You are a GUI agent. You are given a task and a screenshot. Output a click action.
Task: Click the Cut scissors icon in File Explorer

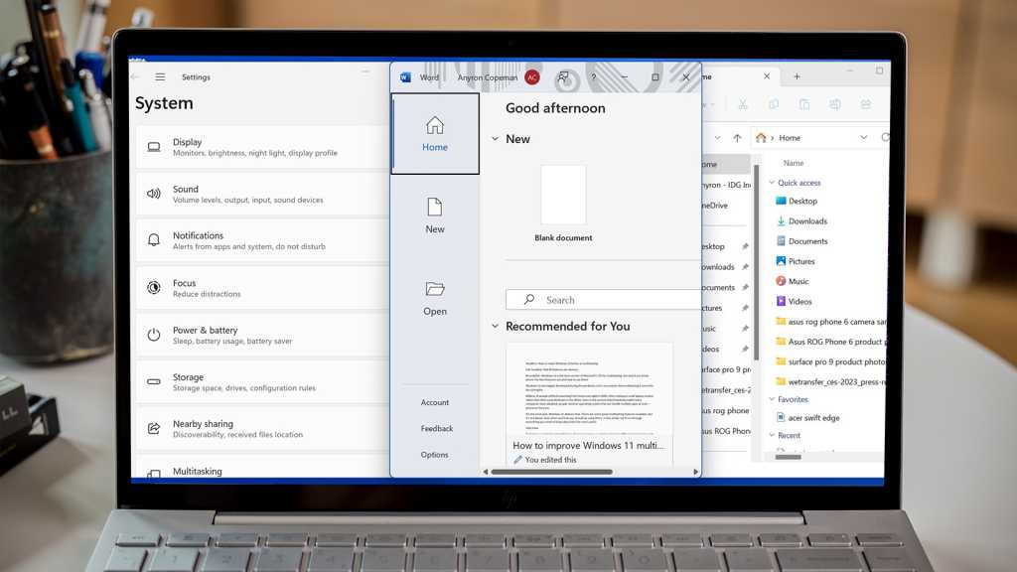(x=743, y=104)
